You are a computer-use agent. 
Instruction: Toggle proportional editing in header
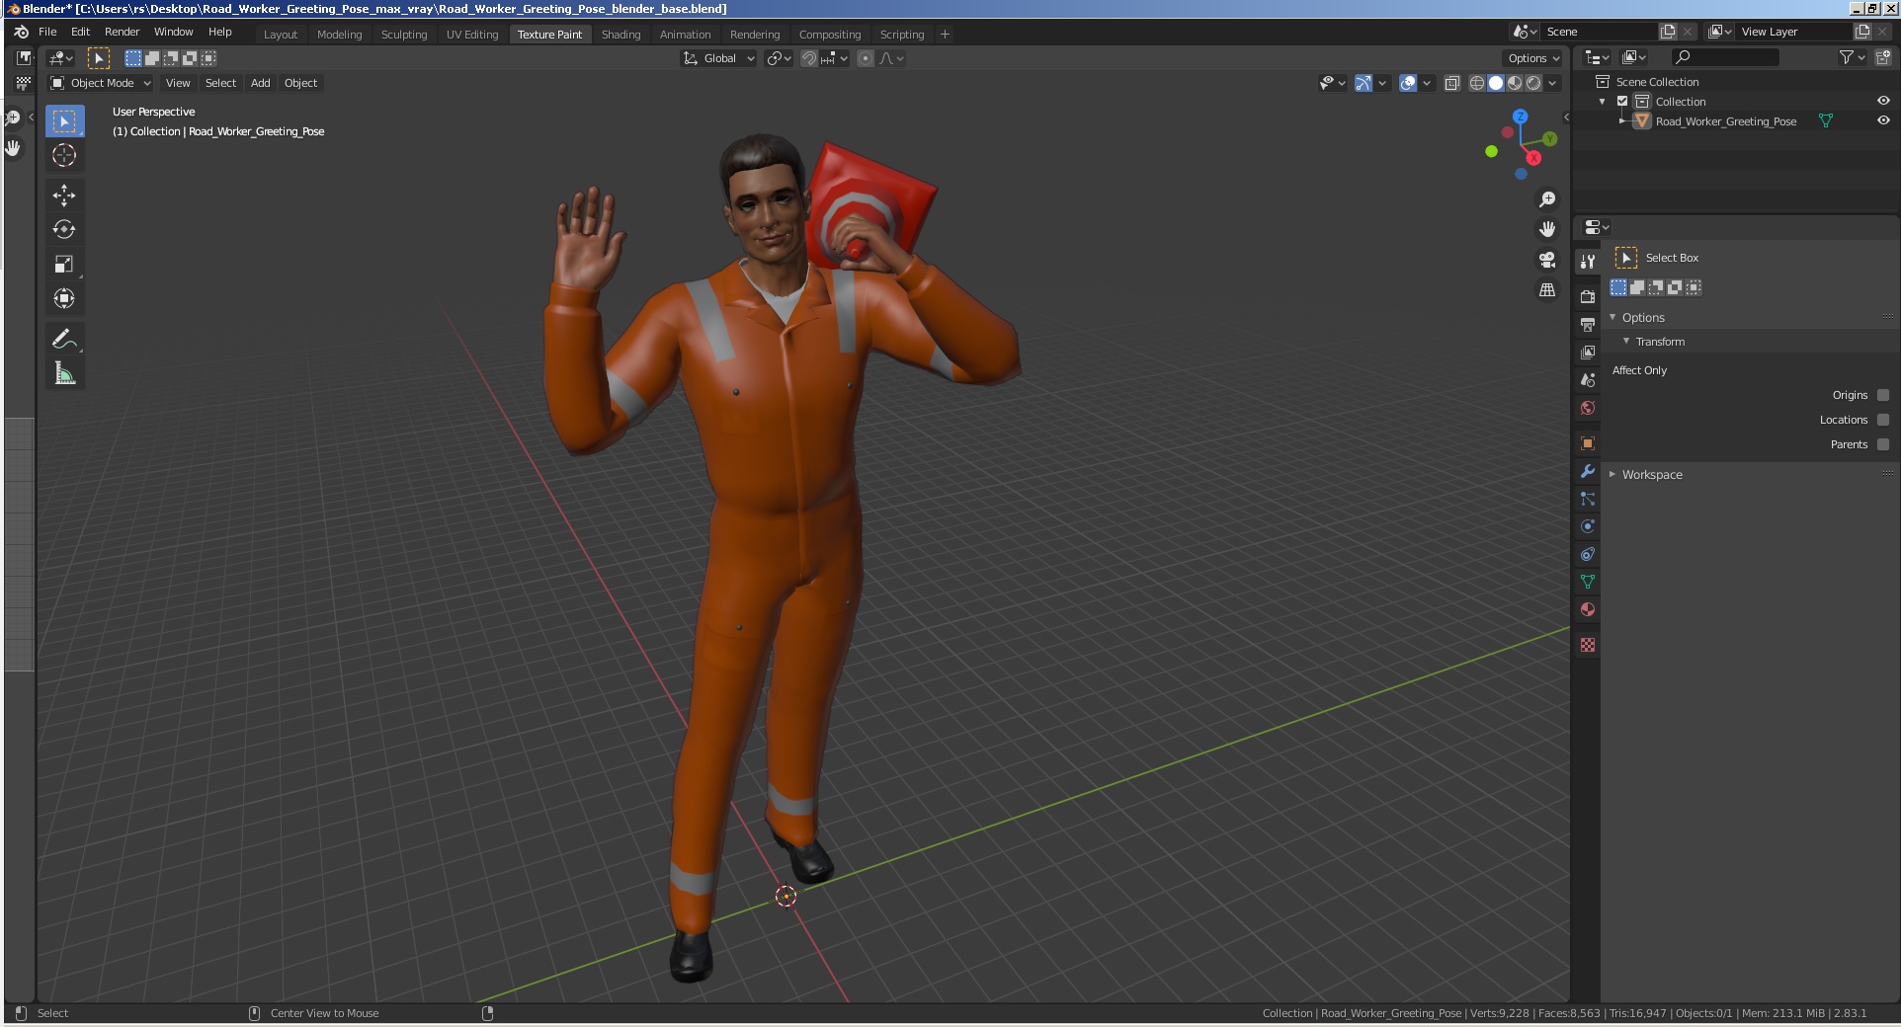pyautogui.click(x=866, y=58)
